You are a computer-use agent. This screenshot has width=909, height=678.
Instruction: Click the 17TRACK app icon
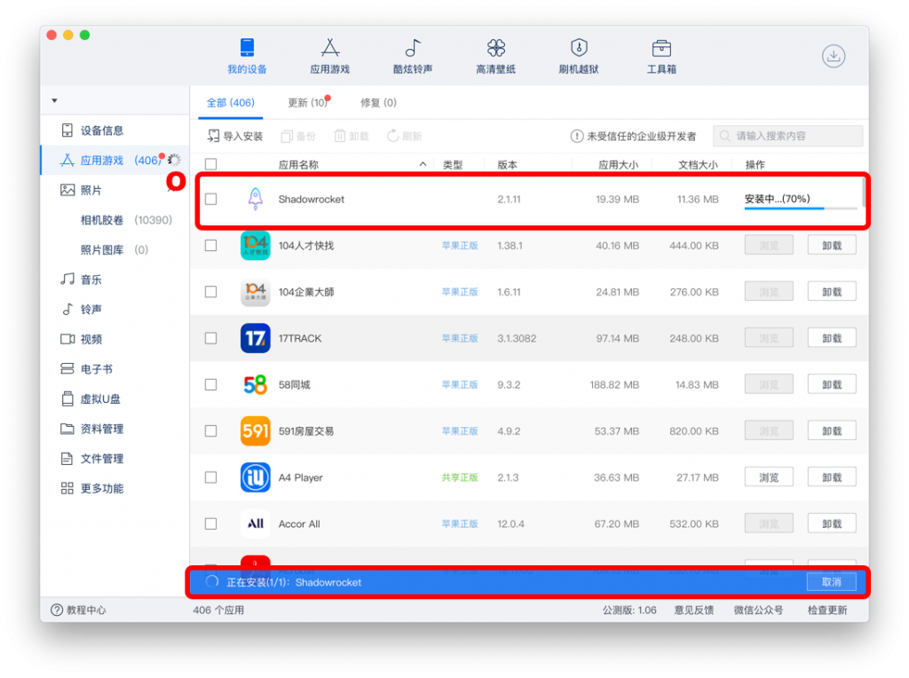(255, 338)
